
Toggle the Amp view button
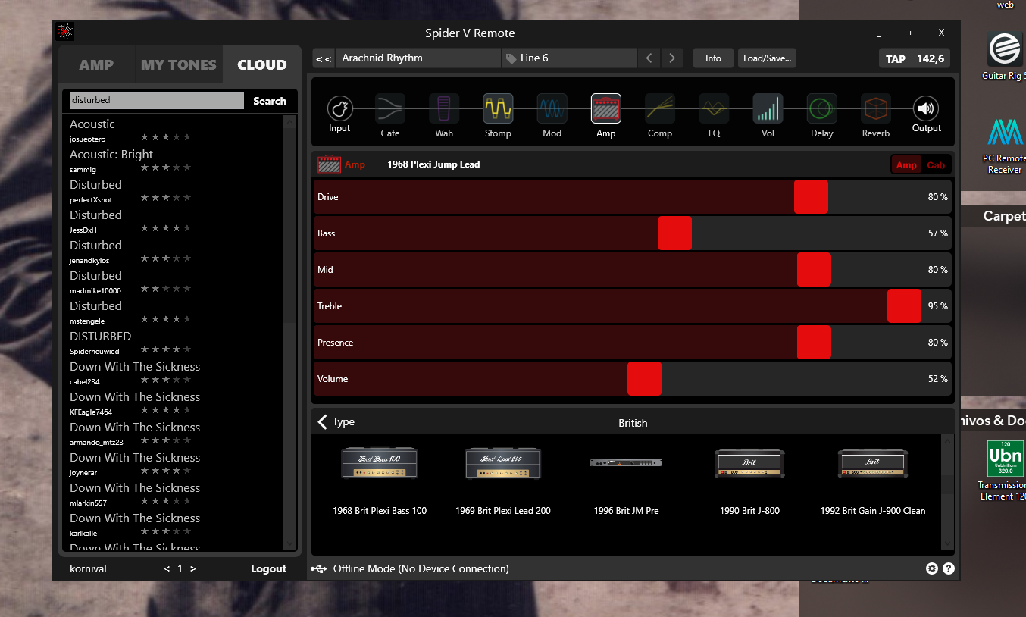click(x=906, y=165)
